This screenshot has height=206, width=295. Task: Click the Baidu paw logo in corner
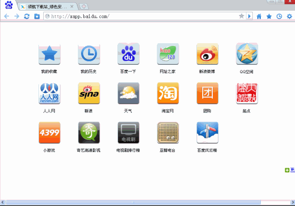tap(9, 5)
